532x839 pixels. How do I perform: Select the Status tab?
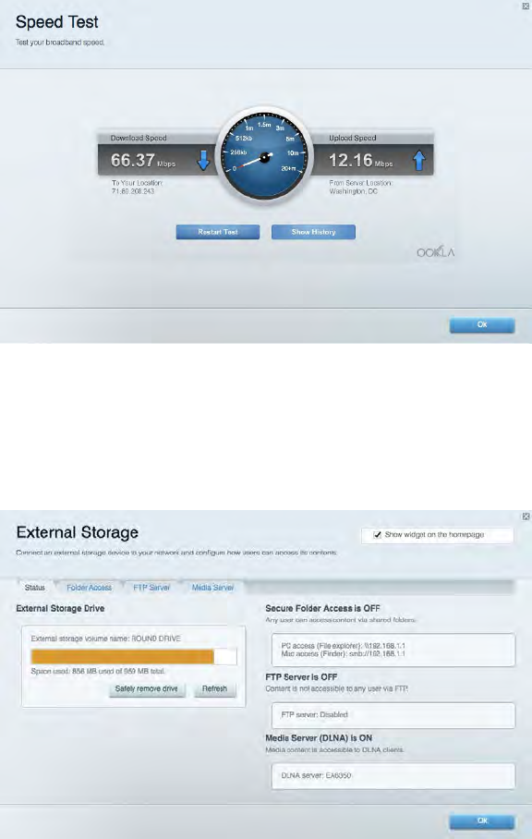coord(35,588)
